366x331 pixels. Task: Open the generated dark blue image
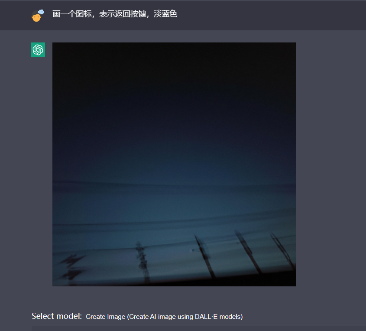tap(174, 164)
